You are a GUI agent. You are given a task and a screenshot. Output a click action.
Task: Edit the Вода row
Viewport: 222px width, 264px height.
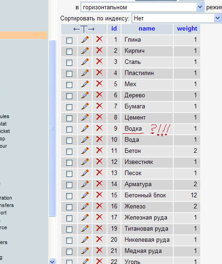[84, 139]
